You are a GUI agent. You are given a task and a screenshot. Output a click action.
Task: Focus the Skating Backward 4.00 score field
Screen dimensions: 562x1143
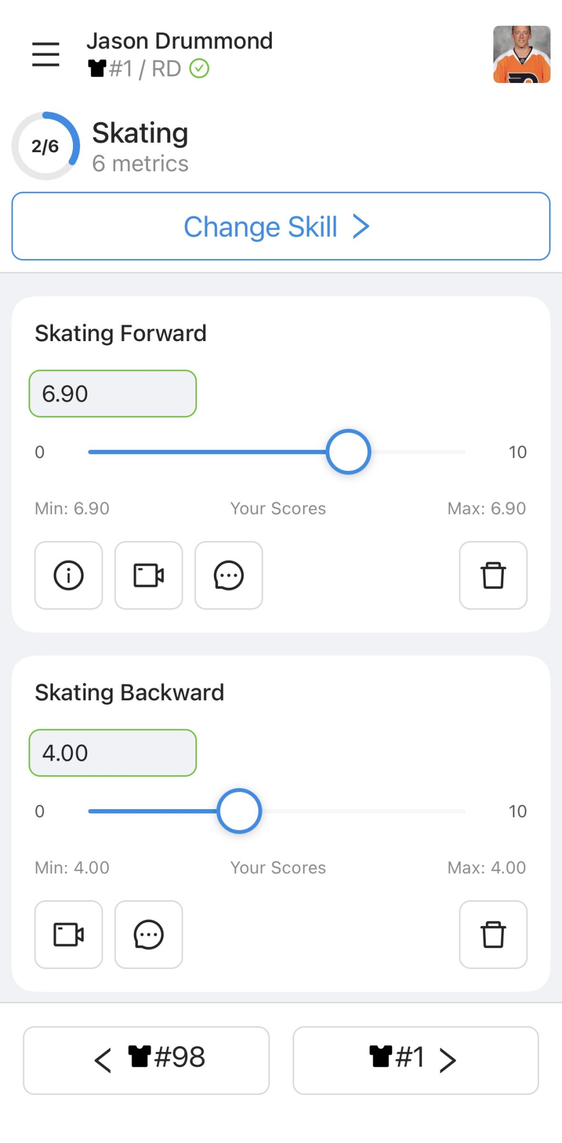[x=113, y=753]
